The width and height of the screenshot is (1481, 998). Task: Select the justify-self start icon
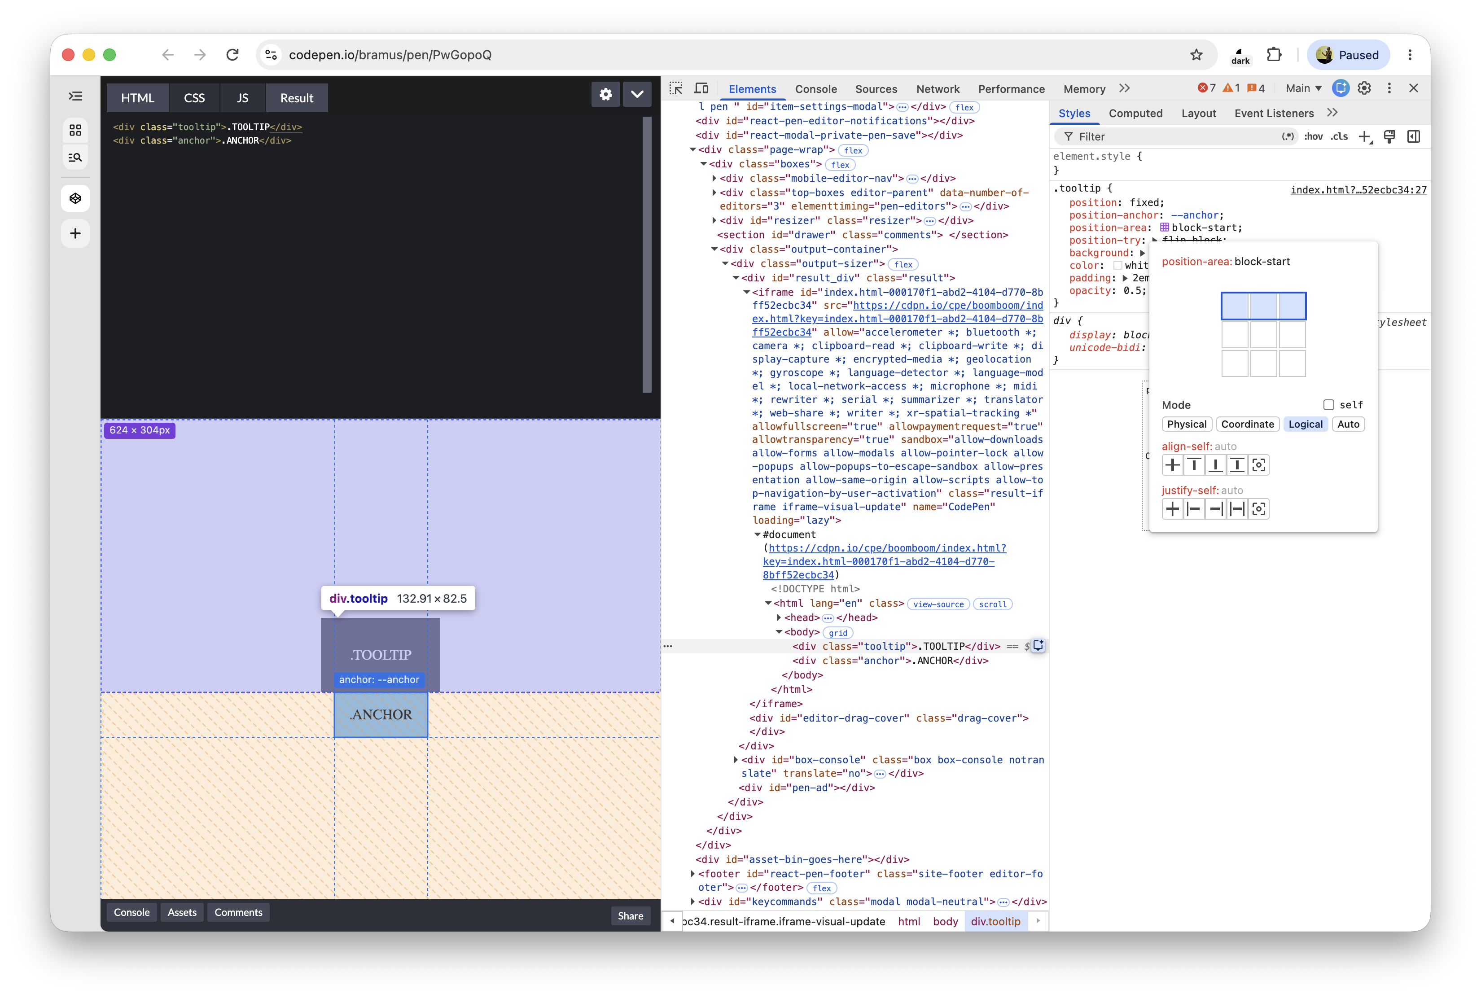click(1194, 509)
